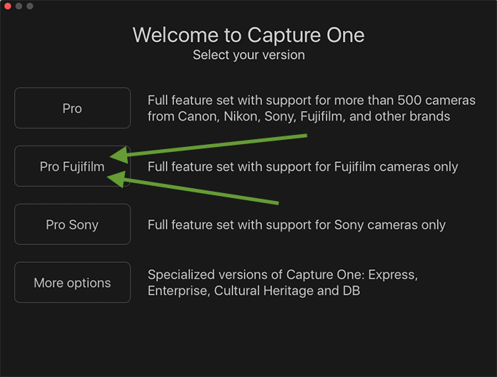The width and height of the screenshot is (497, 377).
Task: Click the Canon, Nikon, Sony brands text line
Action: (299, 116)
